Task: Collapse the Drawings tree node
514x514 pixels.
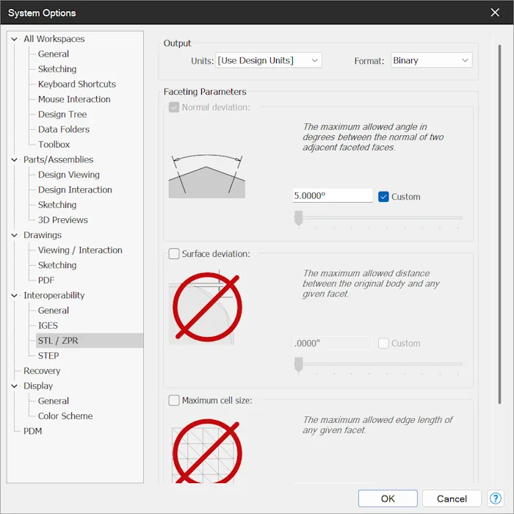Action: pos(14,235)
